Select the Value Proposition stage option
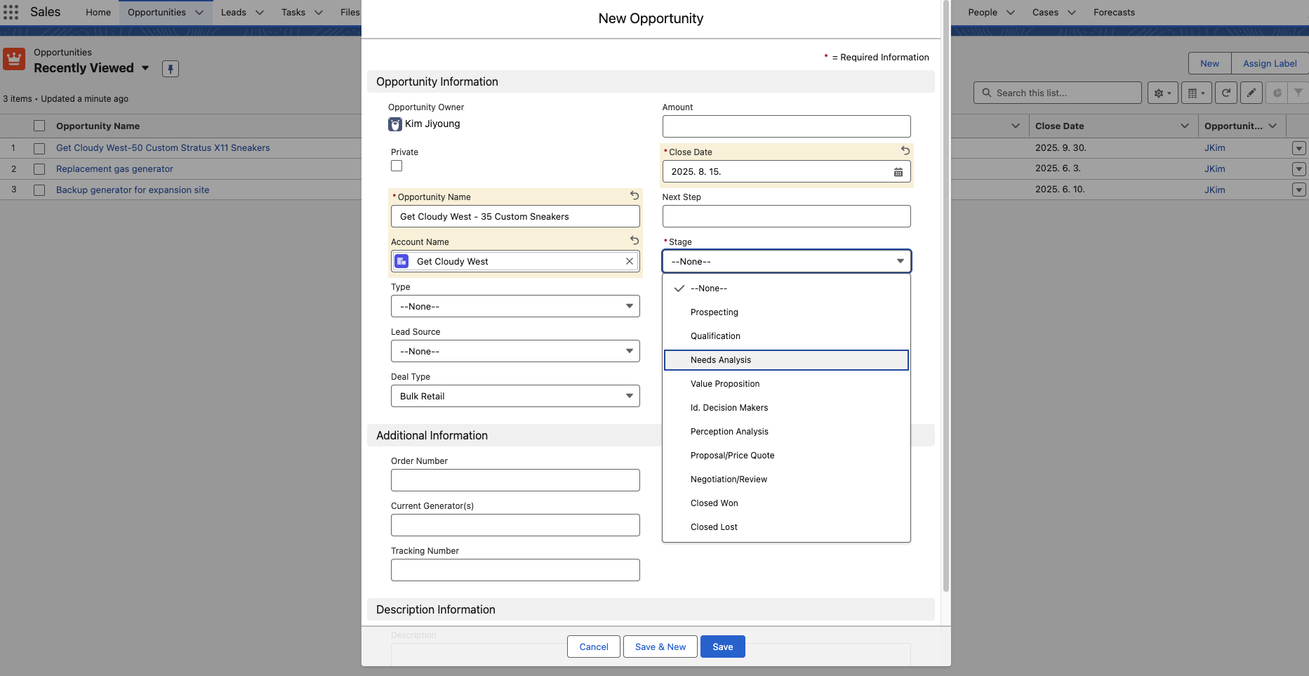Screen dimensions: 1309x676 tap(787, 384)
